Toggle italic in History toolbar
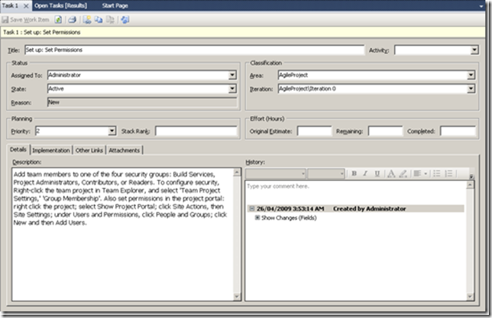The height and width of the screenshot is (318, 492). pos(365,174)
